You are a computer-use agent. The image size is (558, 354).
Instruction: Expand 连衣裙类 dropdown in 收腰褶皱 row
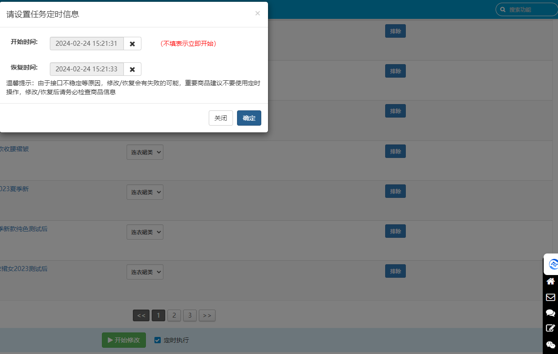(145, 152)
